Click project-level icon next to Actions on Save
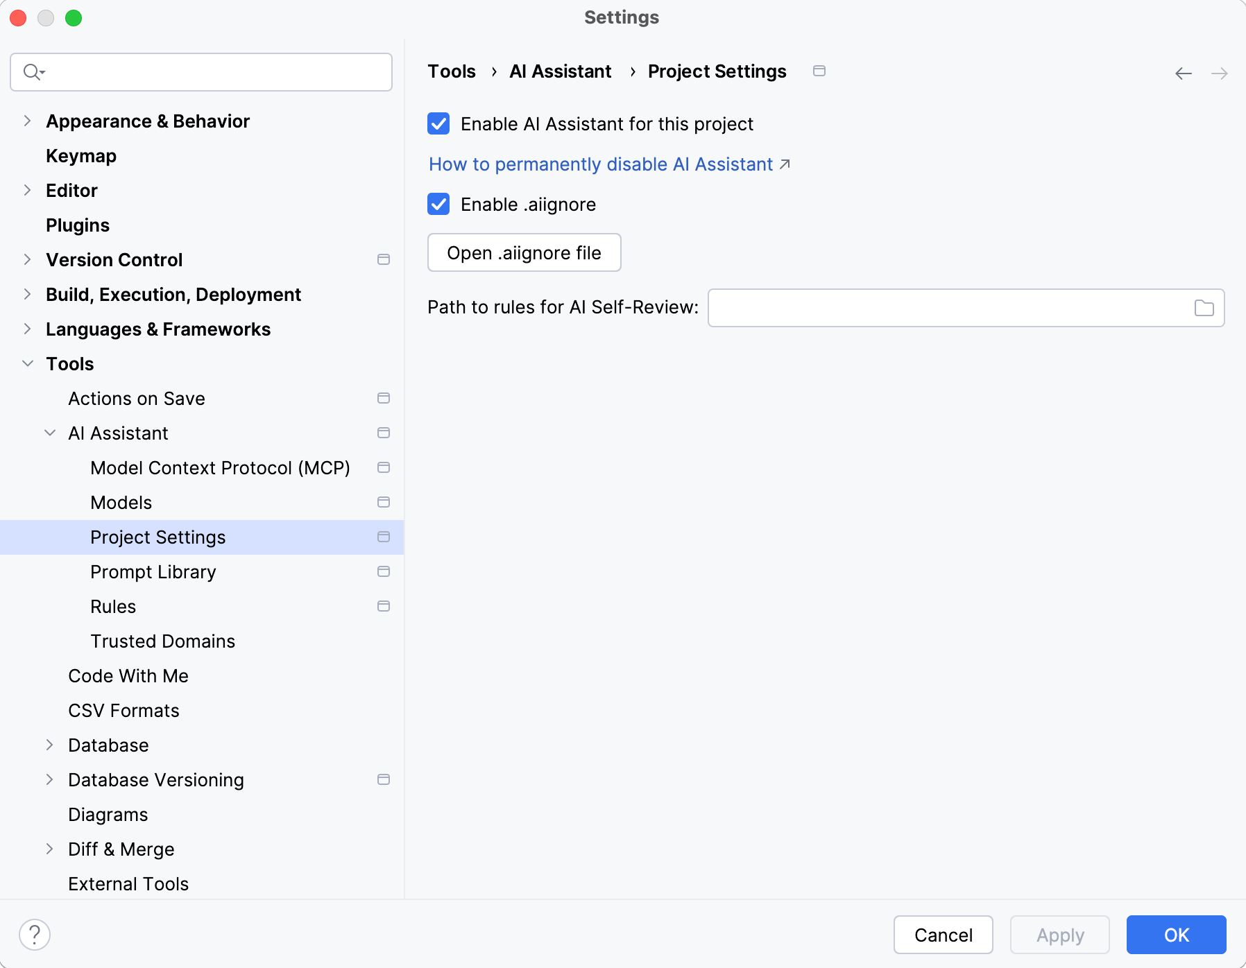Viewport: 1246px width, 968px height. [384, 398]
